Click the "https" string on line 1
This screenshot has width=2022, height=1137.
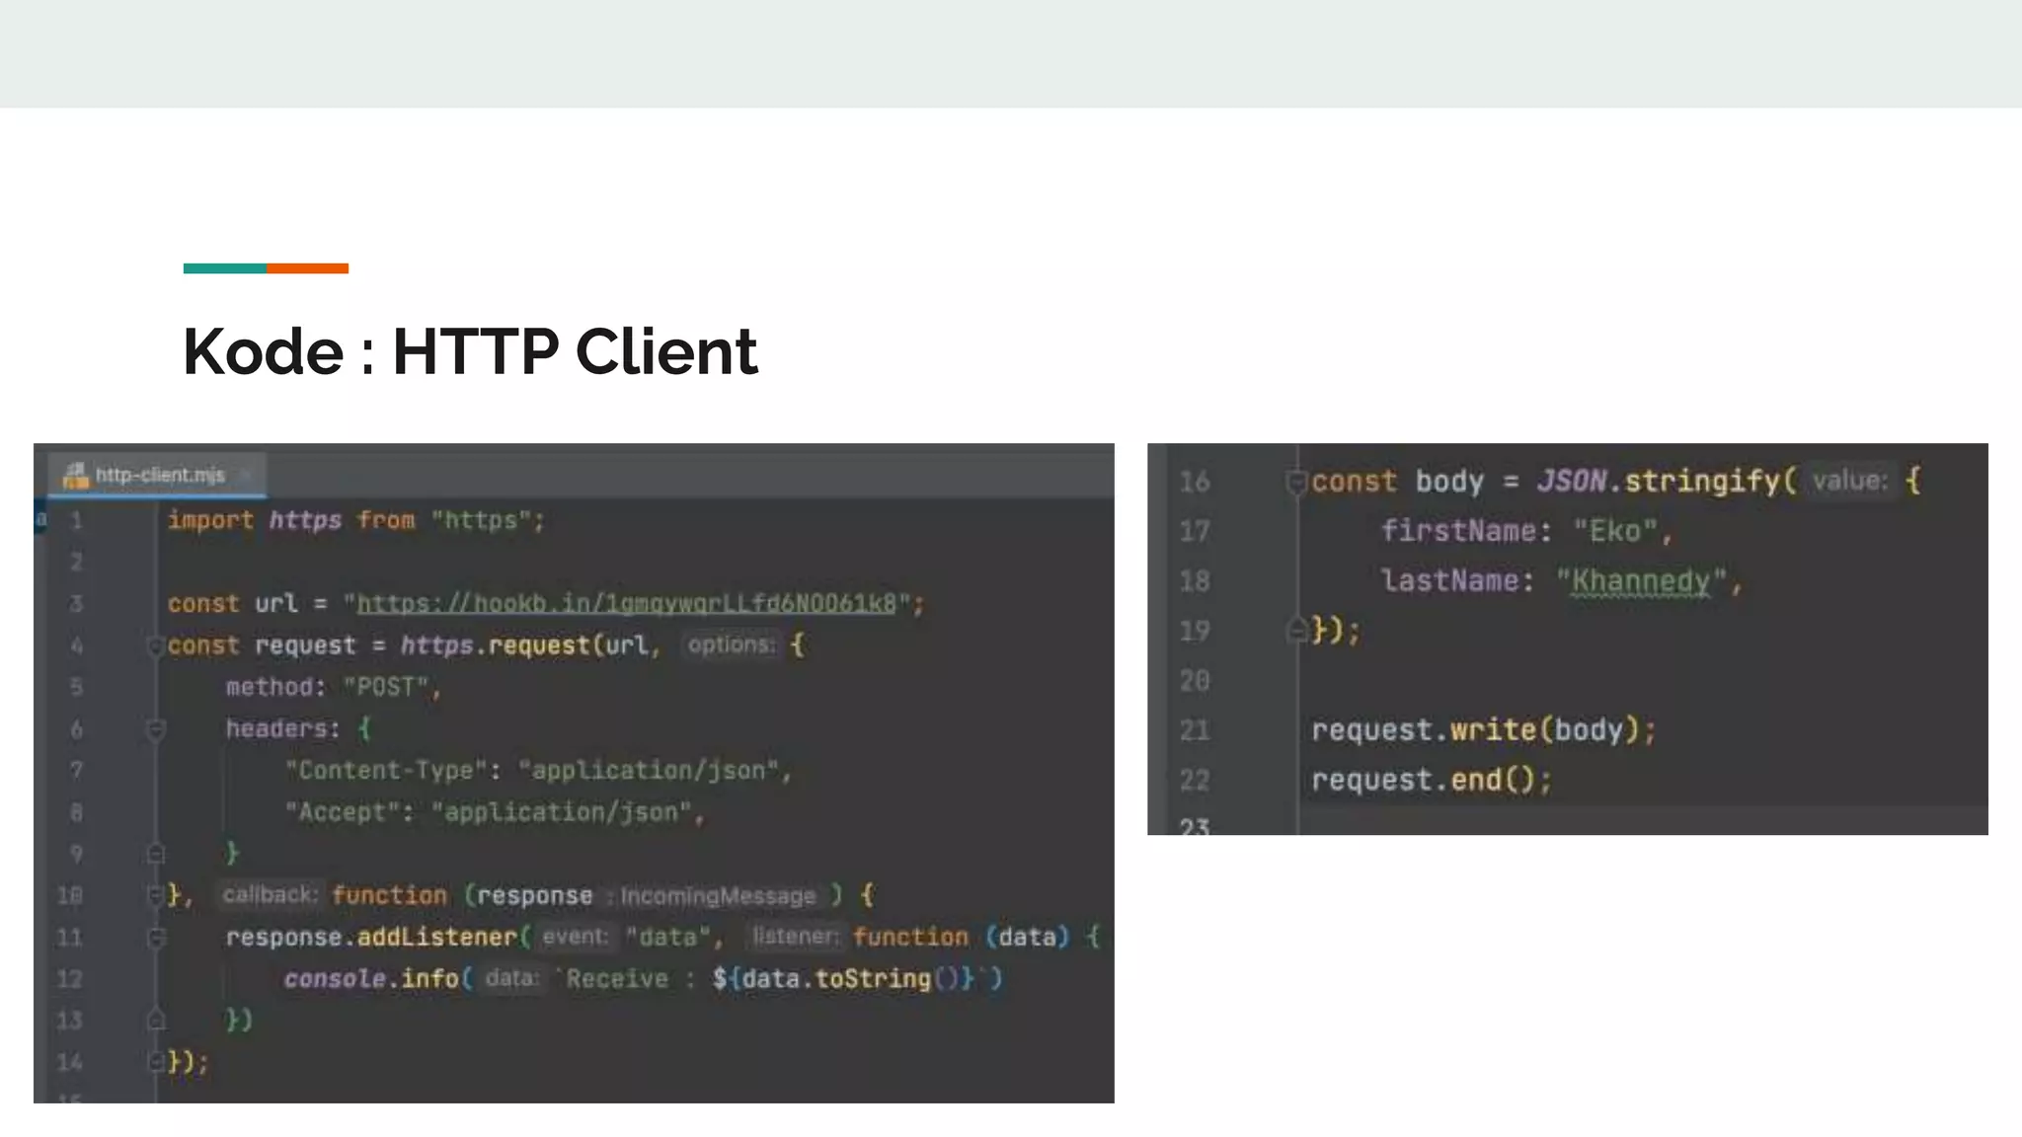[x=481, y=520]
